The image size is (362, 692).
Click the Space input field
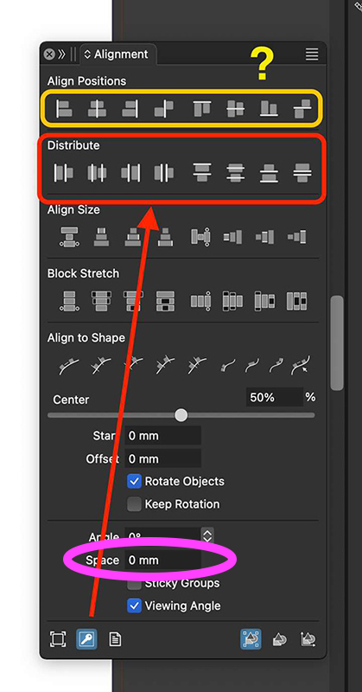162,560
